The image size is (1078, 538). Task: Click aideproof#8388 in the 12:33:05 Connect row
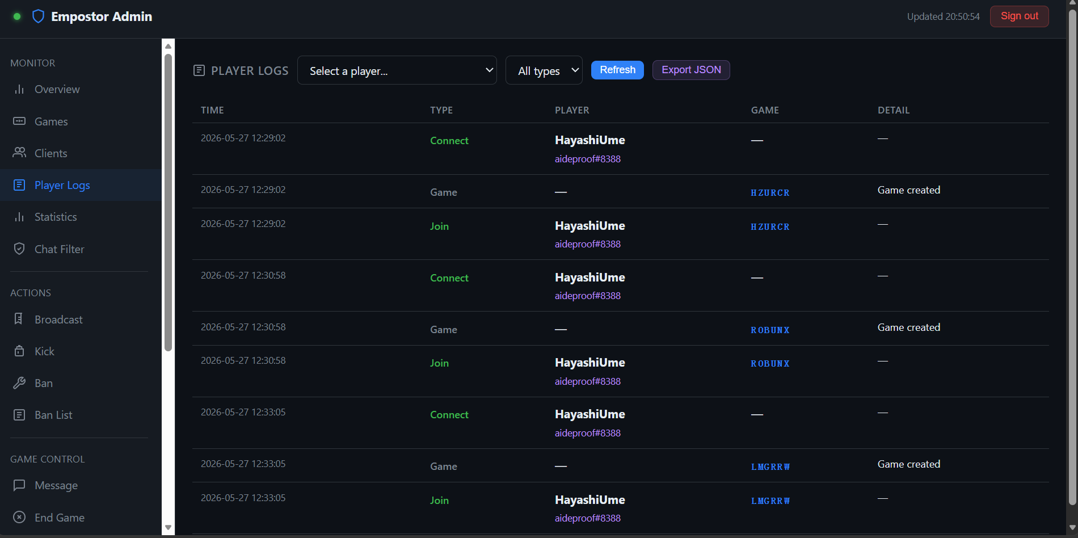click(x=588, y=433)
